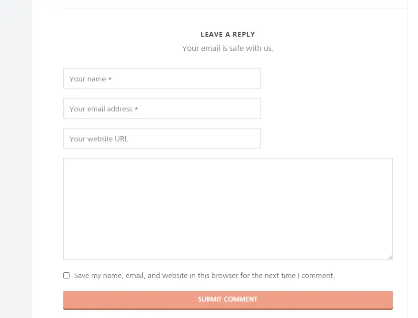Click into the 'Your name' input field
The height and width of the screenshot is (318, 418).
[x=162, y=79]
